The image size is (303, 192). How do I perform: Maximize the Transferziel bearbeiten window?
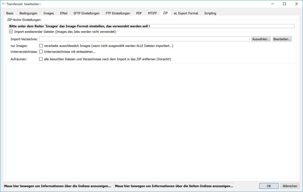tap(284, 4)
